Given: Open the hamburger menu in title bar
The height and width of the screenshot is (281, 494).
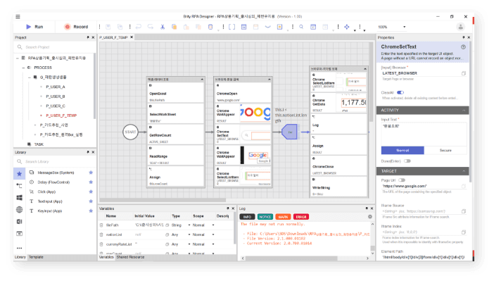Looking at the screenshot, I should (x=18, y=16).
